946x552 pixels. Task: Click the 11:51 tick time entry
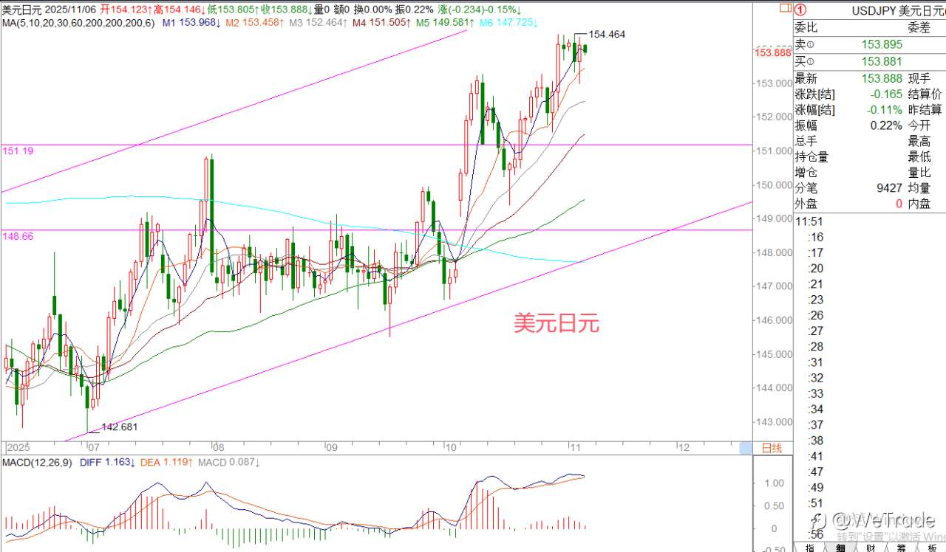click(x=809, y=221)
